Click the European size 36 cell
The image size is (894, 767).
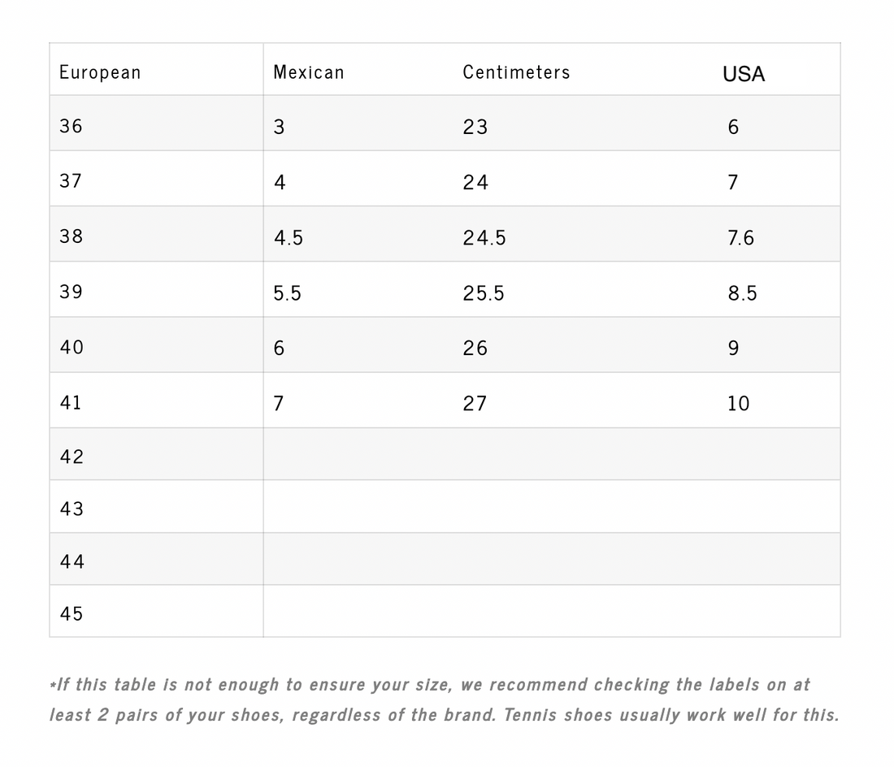coord(71,126)
